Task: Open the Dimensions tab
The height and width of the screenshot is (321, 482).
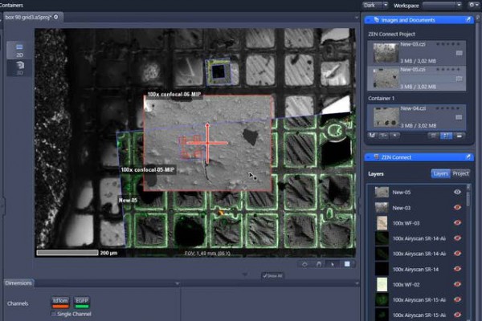Action: (18, 283)
